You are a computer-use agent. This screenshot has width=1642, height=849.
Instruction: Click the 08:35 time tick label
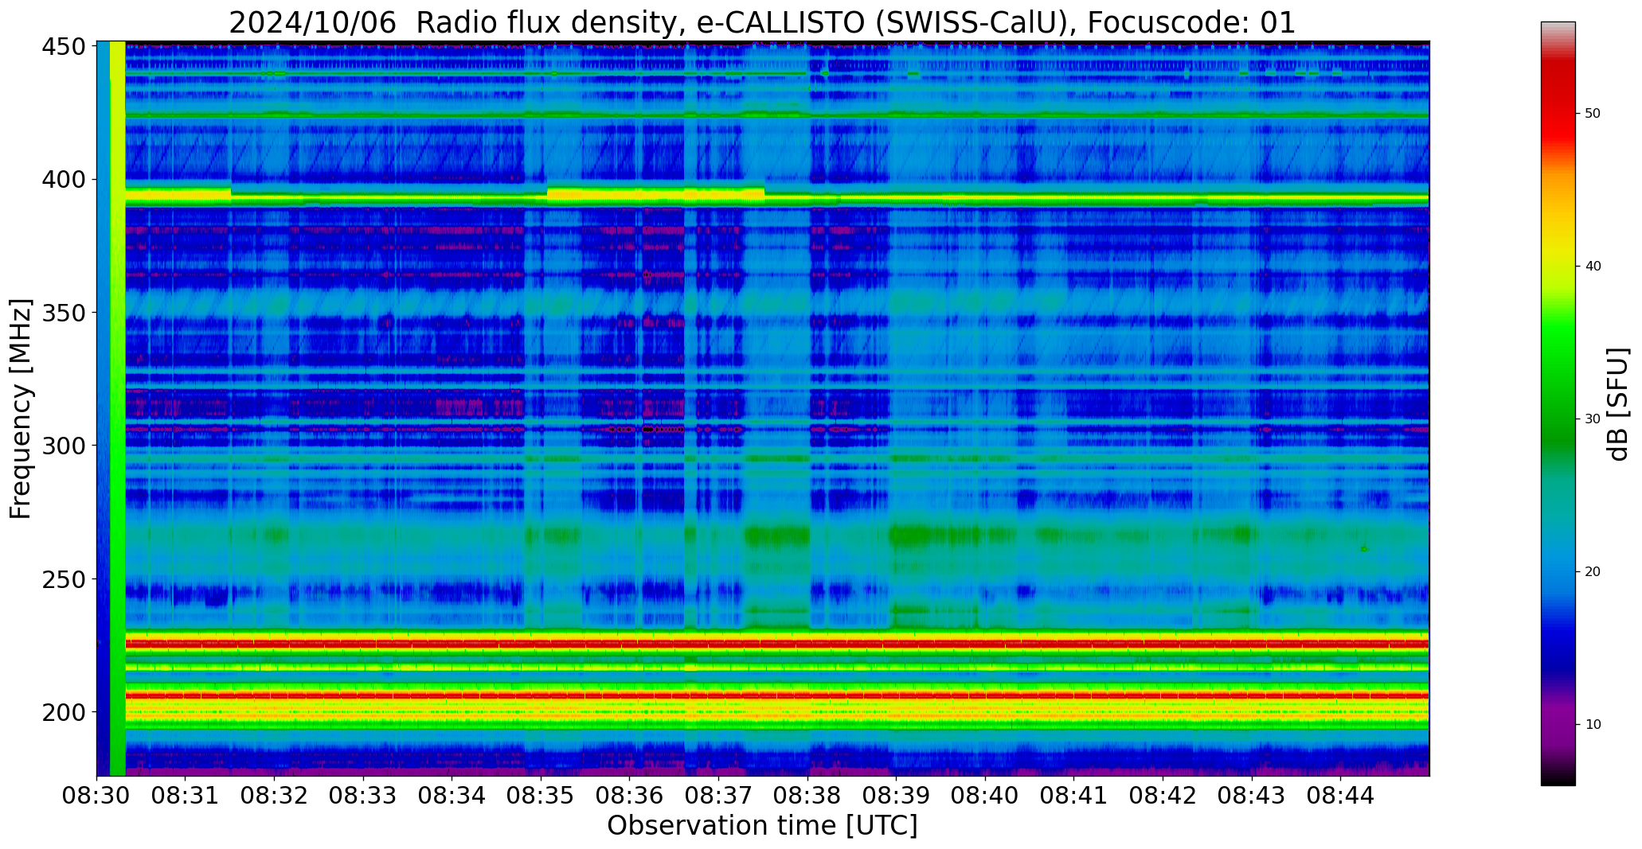coord(541,794)
